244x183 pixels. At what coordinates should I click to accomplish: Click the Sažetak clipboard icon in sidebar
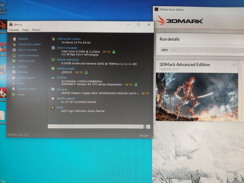click(14, 39)
